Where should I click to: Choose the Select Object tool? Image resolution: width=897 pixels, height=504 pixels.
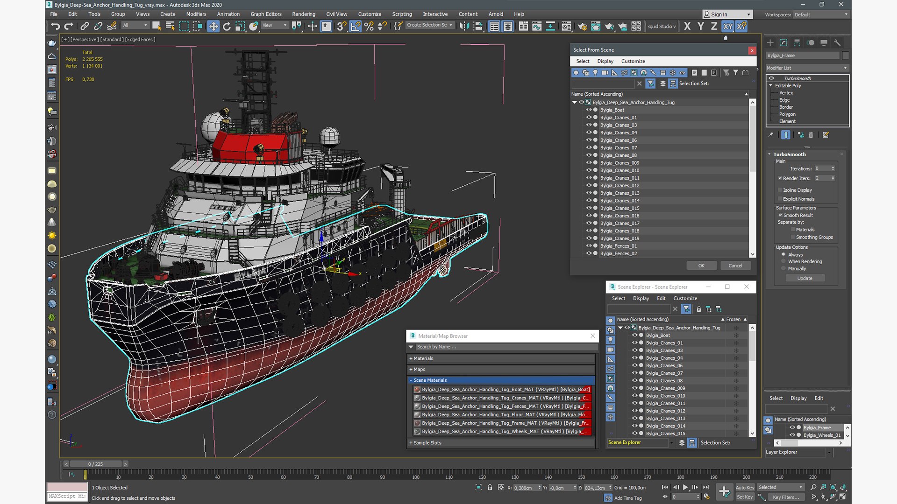[157, 26]
